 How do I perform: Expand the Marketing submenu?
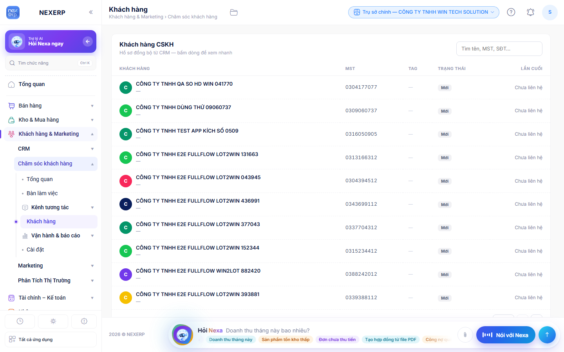coord(56,266)
